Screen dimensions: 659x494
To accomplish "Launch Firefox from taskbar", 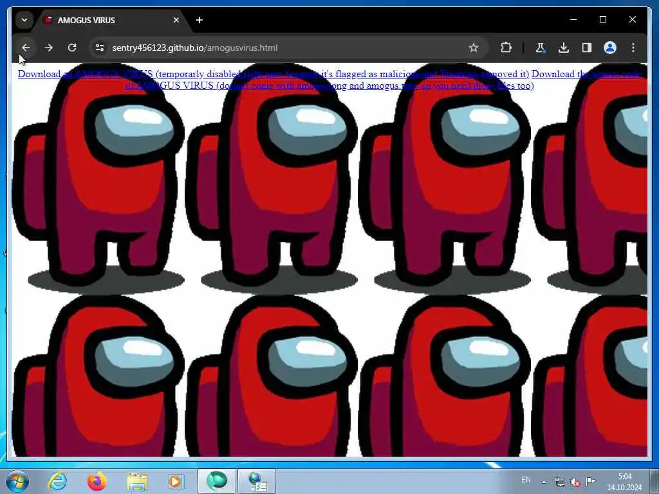I will (97, 481).
